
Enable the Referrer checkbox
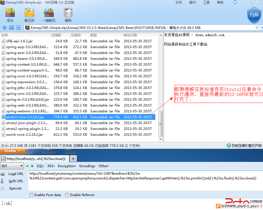67,195
